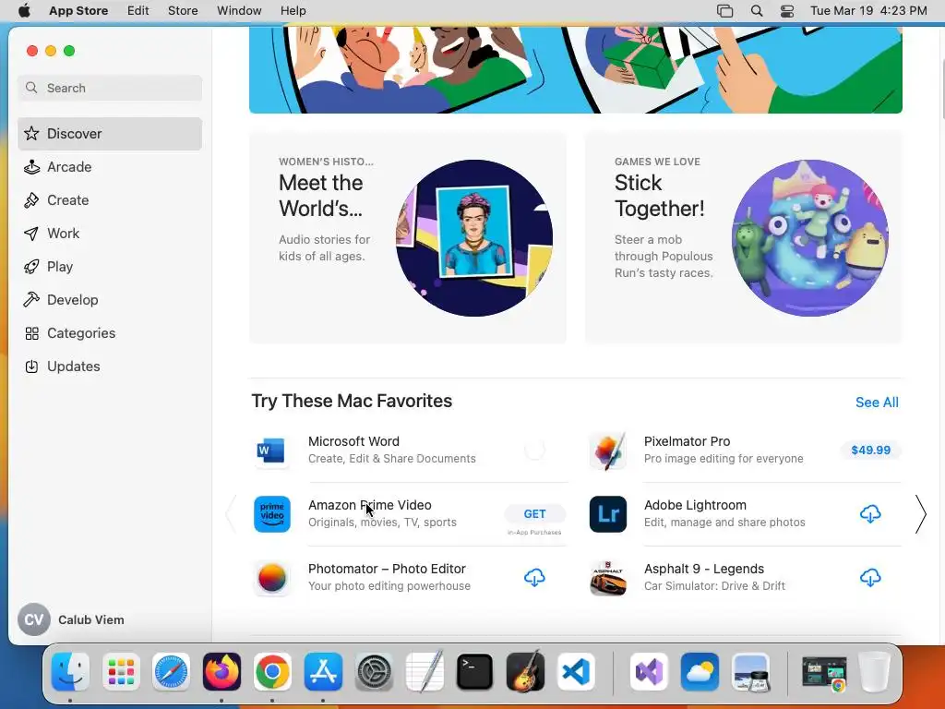Open the Help menu
The image size is (945, 709).
pyautogui.click(x=293, y=11)
